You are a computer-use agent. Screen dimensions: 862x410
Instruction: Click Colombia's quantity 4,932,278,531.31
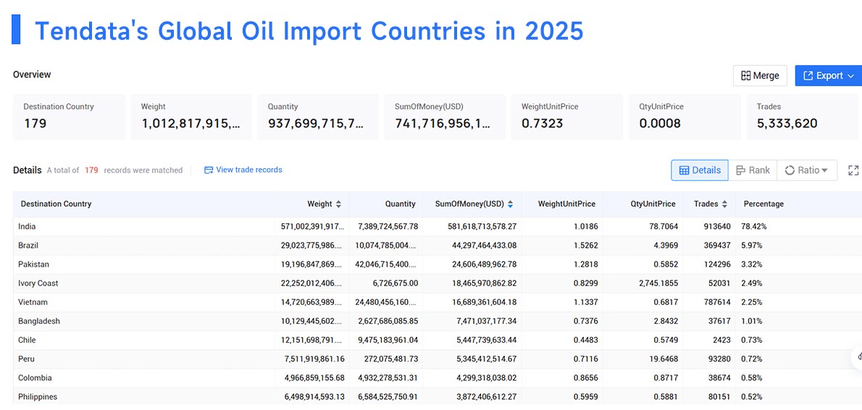[x=388, y=378]
